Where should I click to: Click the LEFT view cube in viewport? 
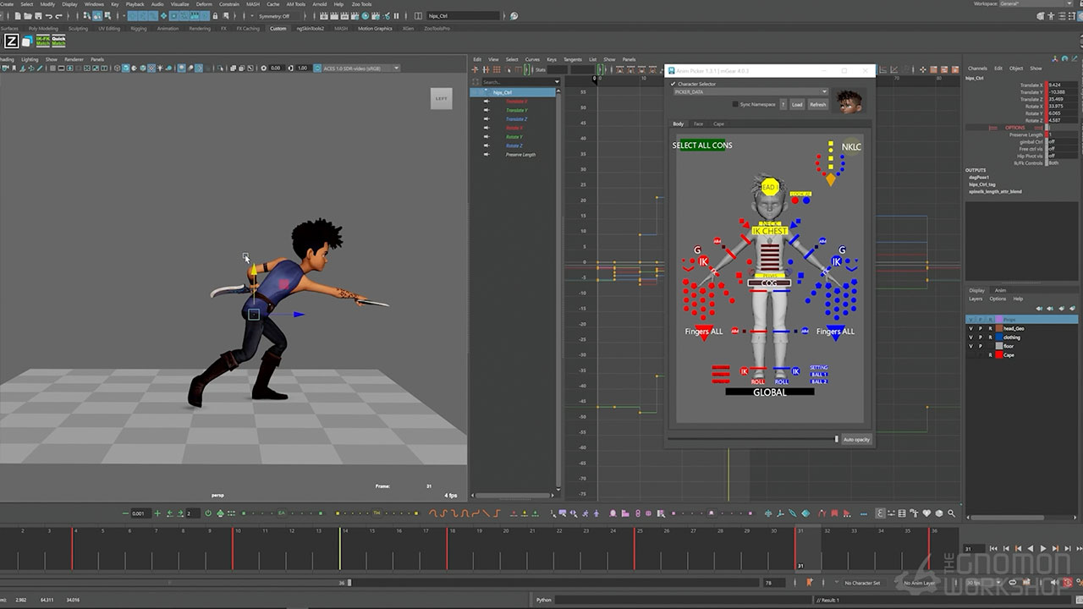[x=441, y=98]
